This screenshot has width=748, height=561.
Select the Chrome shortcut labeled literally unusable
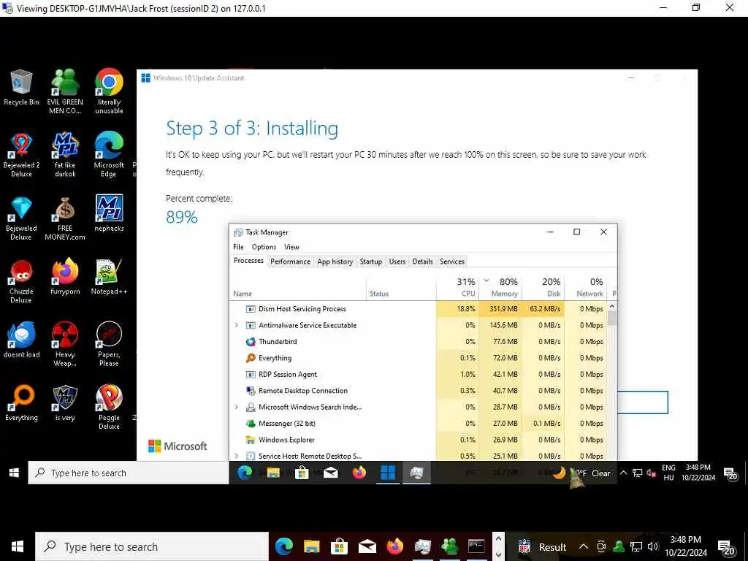pyautogui.click(x=109, y=91)
